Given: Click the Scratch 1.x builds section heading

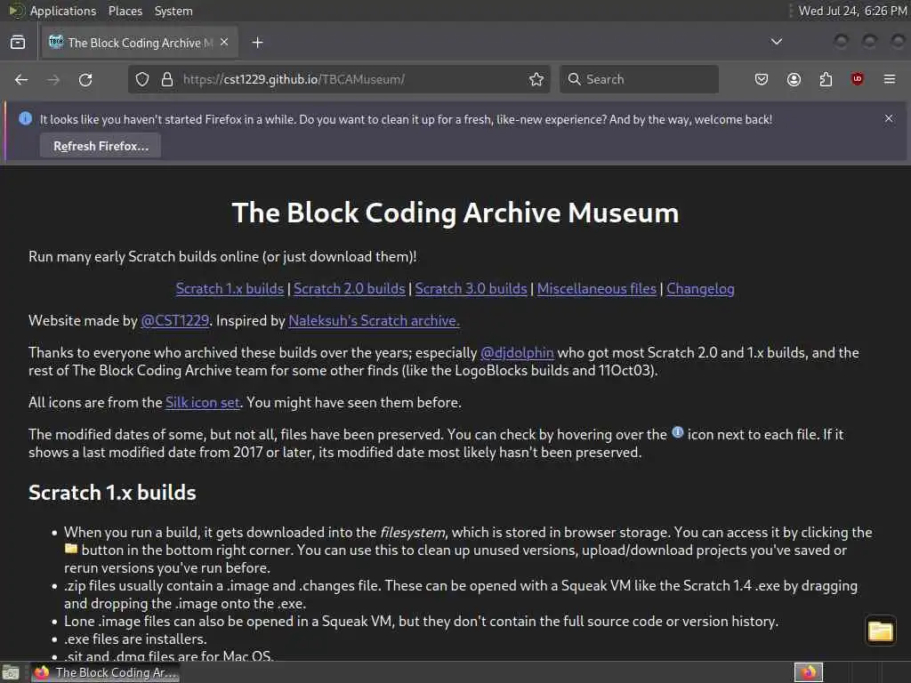Looking at the screenshot, I should tap(112, 493).
